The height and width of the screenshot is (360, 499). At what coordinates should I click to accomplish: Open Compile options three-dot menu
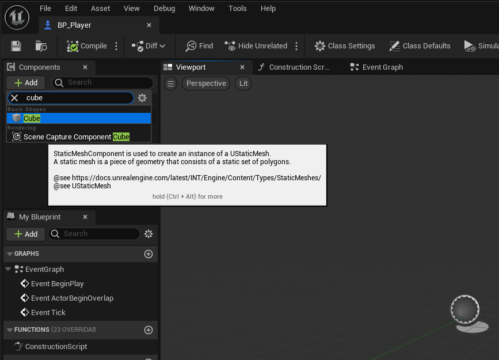(x=116, y=46)
